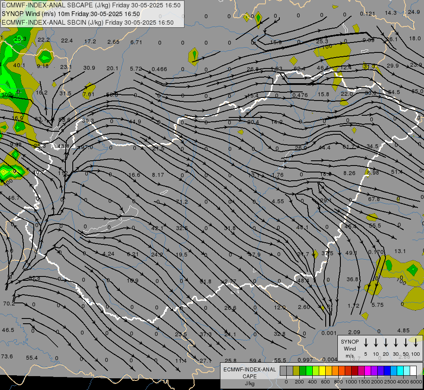Select the dark green CAPE legend swatch
The width and height of the screenshot is (424, 390).
point(303,371)
